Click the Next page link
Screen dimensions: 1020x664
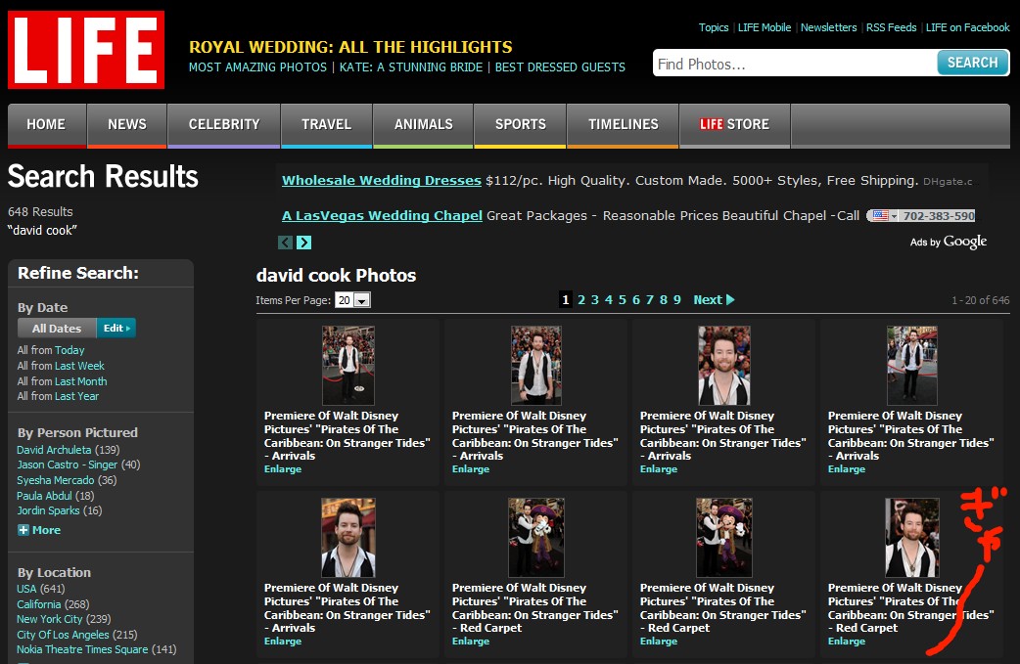[x=714, y=299]
